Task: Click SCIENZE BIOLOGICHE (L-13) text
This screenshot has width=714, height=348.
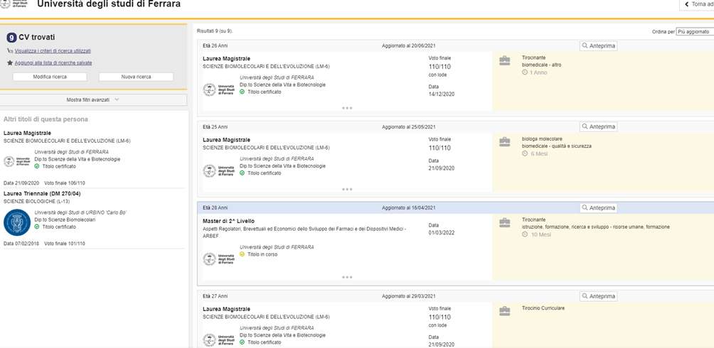Action: (36, 201)
